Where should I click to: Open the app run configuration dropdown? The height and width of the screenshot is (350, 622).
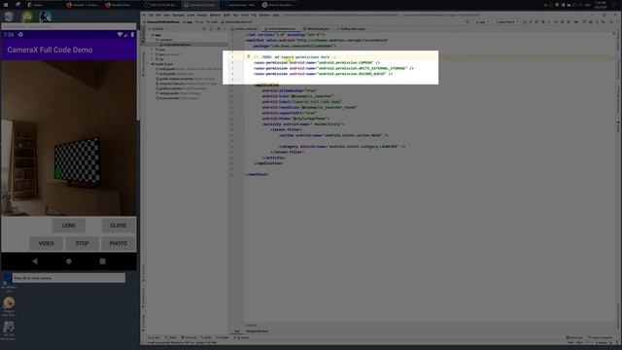click(x=482, y=21)
